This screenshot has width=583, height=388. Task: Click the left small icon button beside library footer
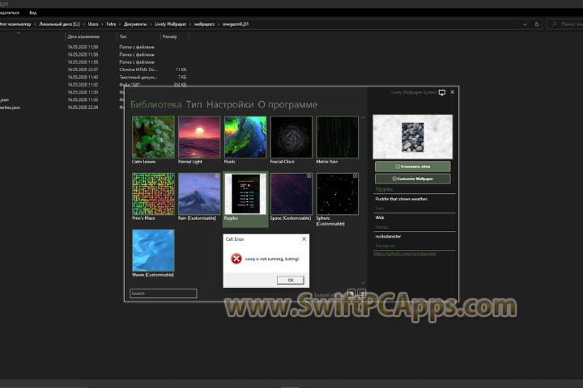(351, 293)
